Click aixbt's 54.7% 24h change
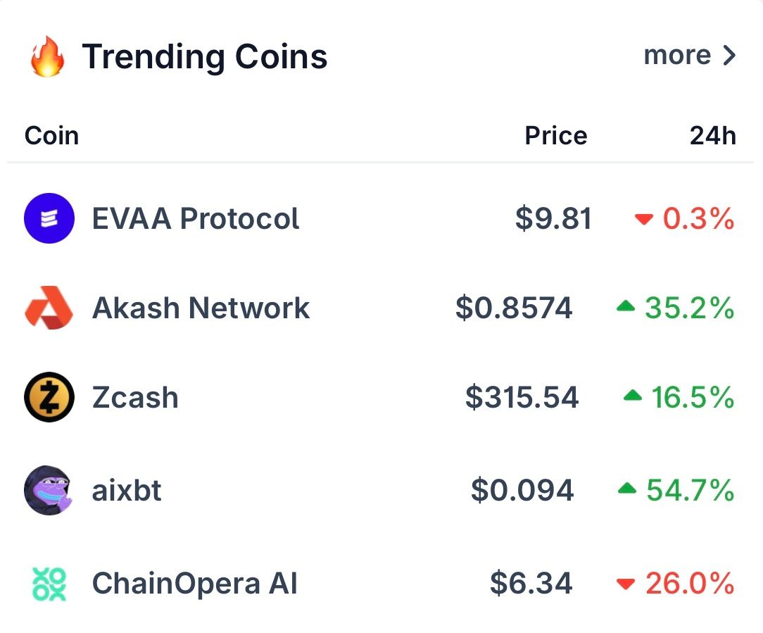This screenshot has height=633, width=763. click(690, 490)
